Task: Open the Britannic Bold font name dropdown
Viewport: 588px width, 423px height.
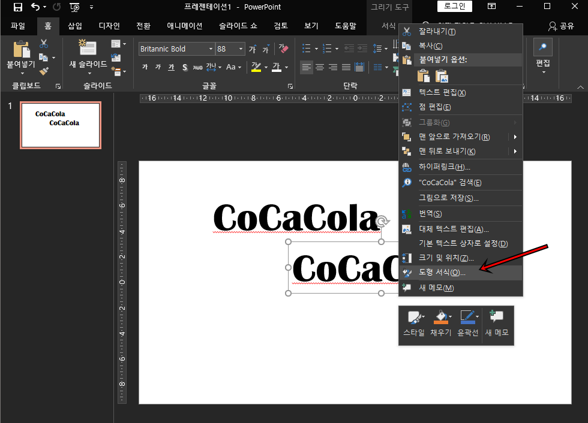Action: click(211, 49)
